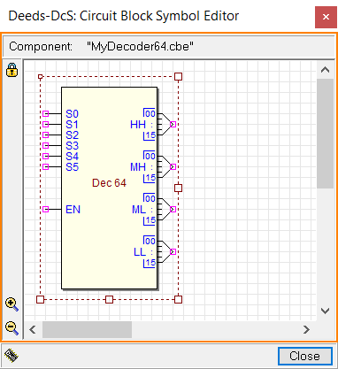This screenshot has height=369, width=338.
Task: Click the horizontal scrollbar right arrow
Action: click(306, 329)
